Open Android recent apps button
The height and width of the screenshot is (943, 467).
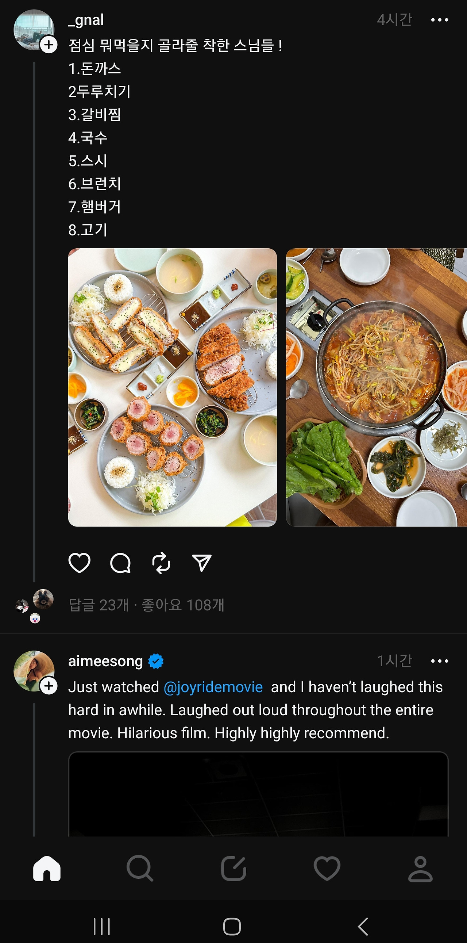(101, 927)
